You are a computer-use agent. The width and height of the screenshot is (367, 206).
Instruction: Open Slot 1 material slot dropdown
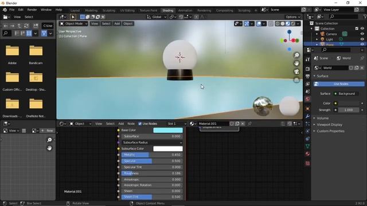[177, 124]
